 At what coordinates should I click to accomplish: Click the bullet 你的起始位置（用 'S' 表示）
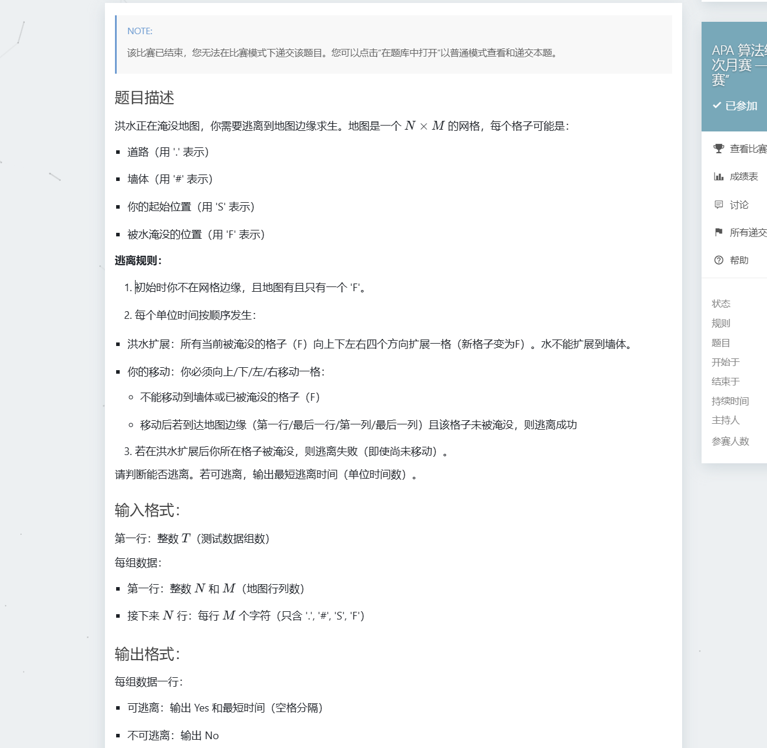192,207
